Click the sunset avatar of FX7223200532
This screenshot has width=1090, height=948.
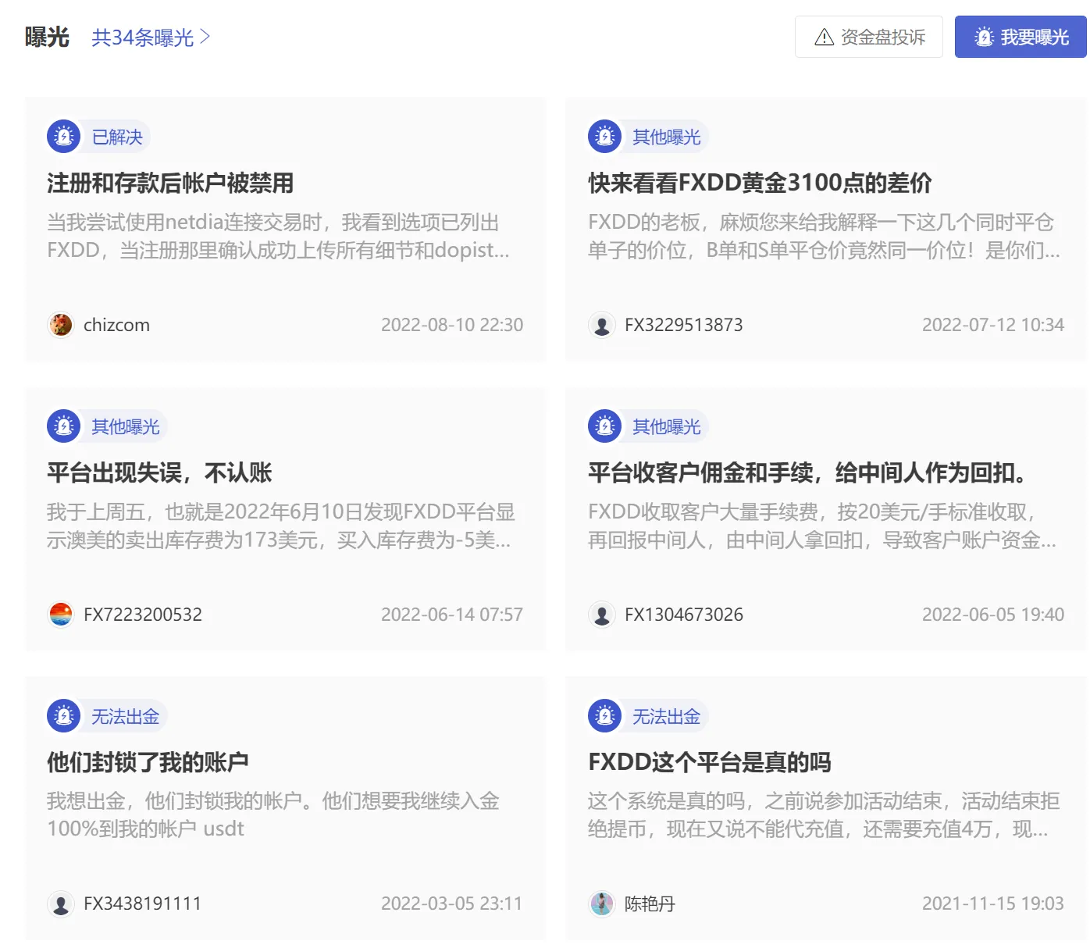[x=61, y=615]
